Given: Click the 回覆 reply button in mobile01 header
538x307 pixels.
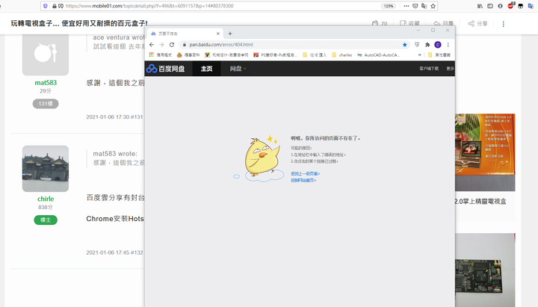Looking at the screenshot, I should 443,23.
